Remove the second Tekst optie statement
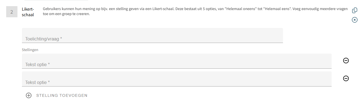The width and height of the screenshot is (362, 101). [x=346, y=78]
